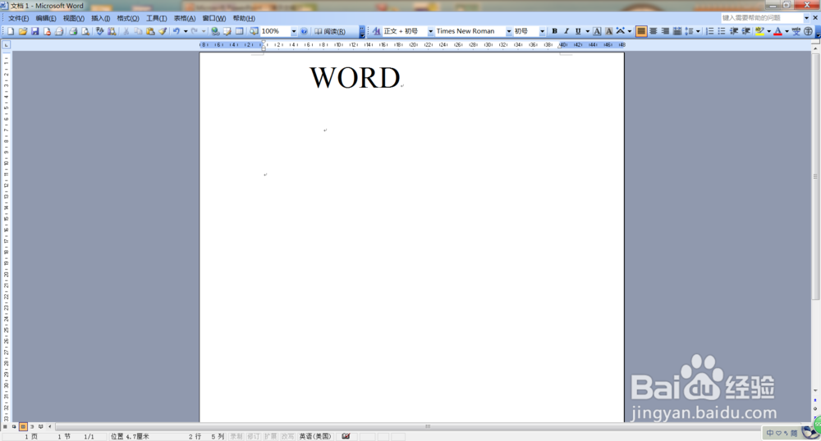Image resolution: width=821 pixels, height=441 pixels.
Task: Click the phonetic guide icon
Action: click(796, 31)
